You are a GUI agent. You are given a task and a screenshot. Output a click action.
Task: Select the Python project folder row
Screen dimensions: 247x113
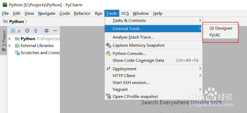(34, 39)
